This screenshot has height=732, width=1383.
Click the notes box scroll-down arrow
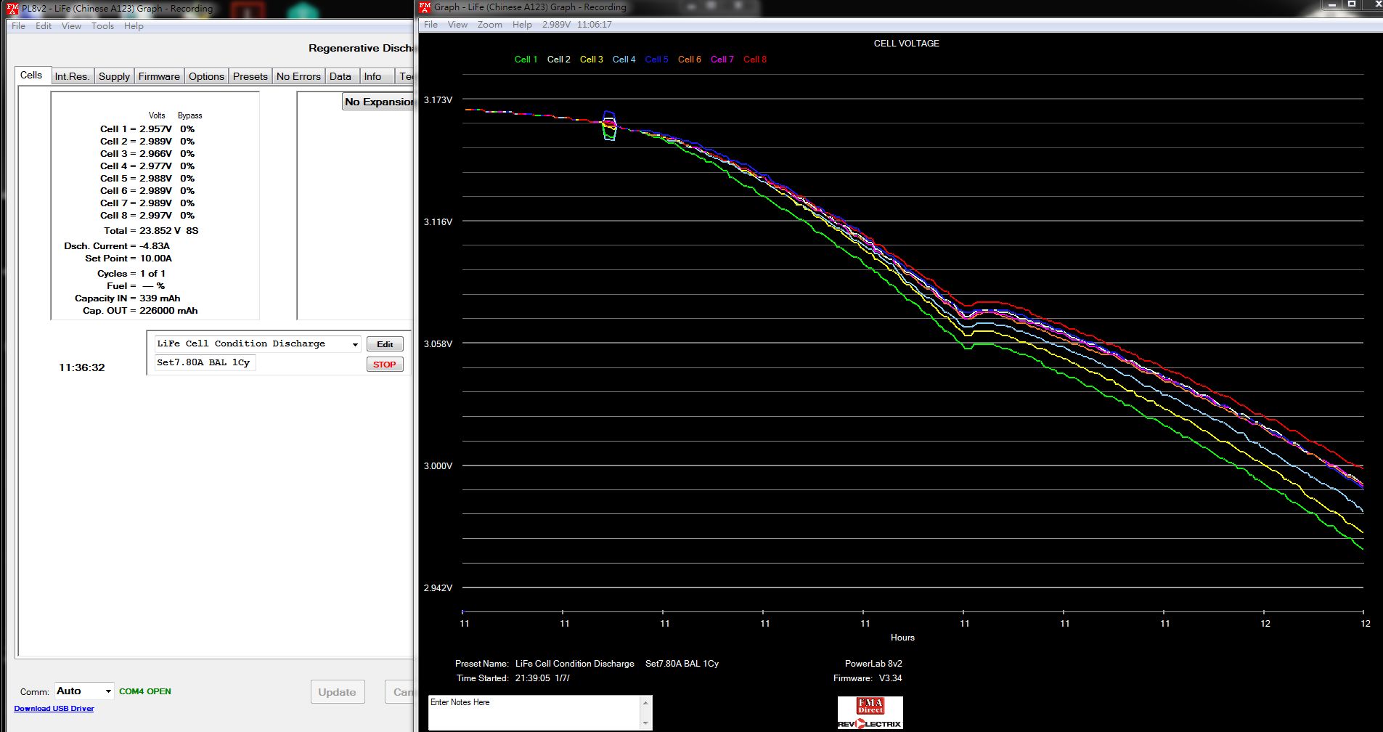[x=645, y=723]
